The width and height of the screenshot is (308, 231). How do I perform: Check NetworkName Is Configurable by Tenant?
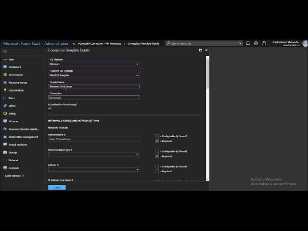pyautogui.click(x=157, y=136)
